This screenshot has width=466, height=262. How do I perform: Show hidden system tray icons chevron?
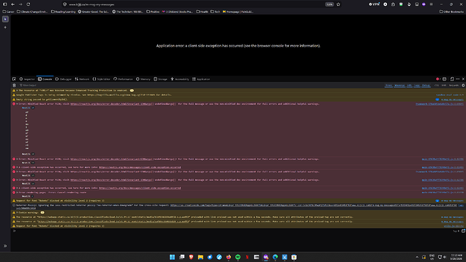click(x=417, y=257)
